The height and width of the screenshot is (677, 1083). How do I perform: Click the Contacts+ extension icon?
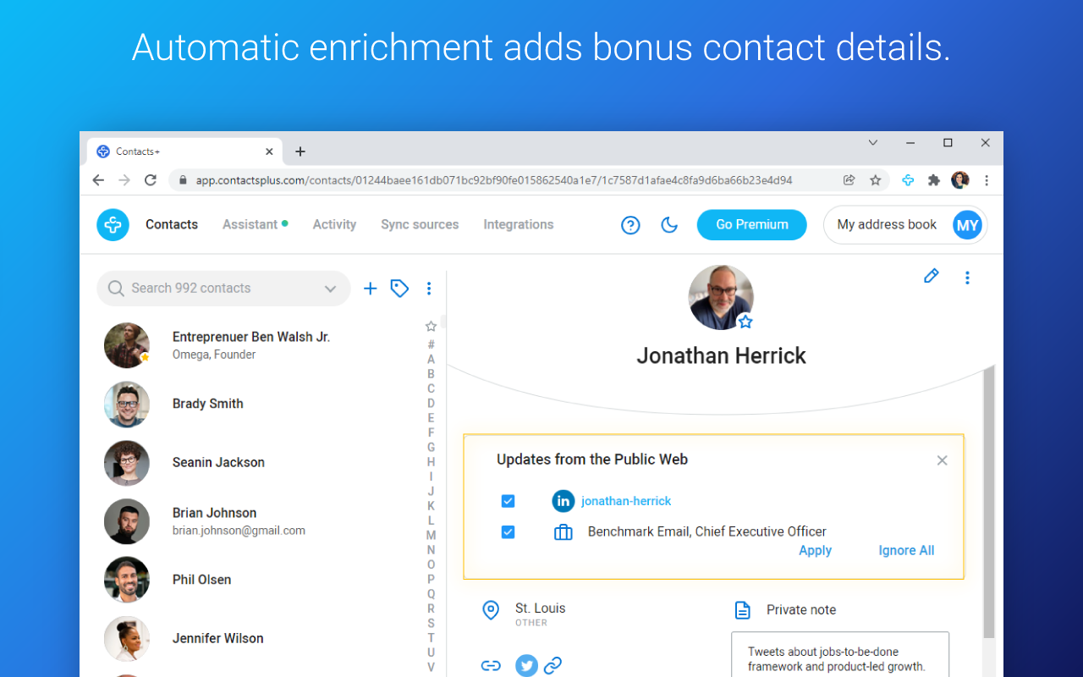[908, 180]
